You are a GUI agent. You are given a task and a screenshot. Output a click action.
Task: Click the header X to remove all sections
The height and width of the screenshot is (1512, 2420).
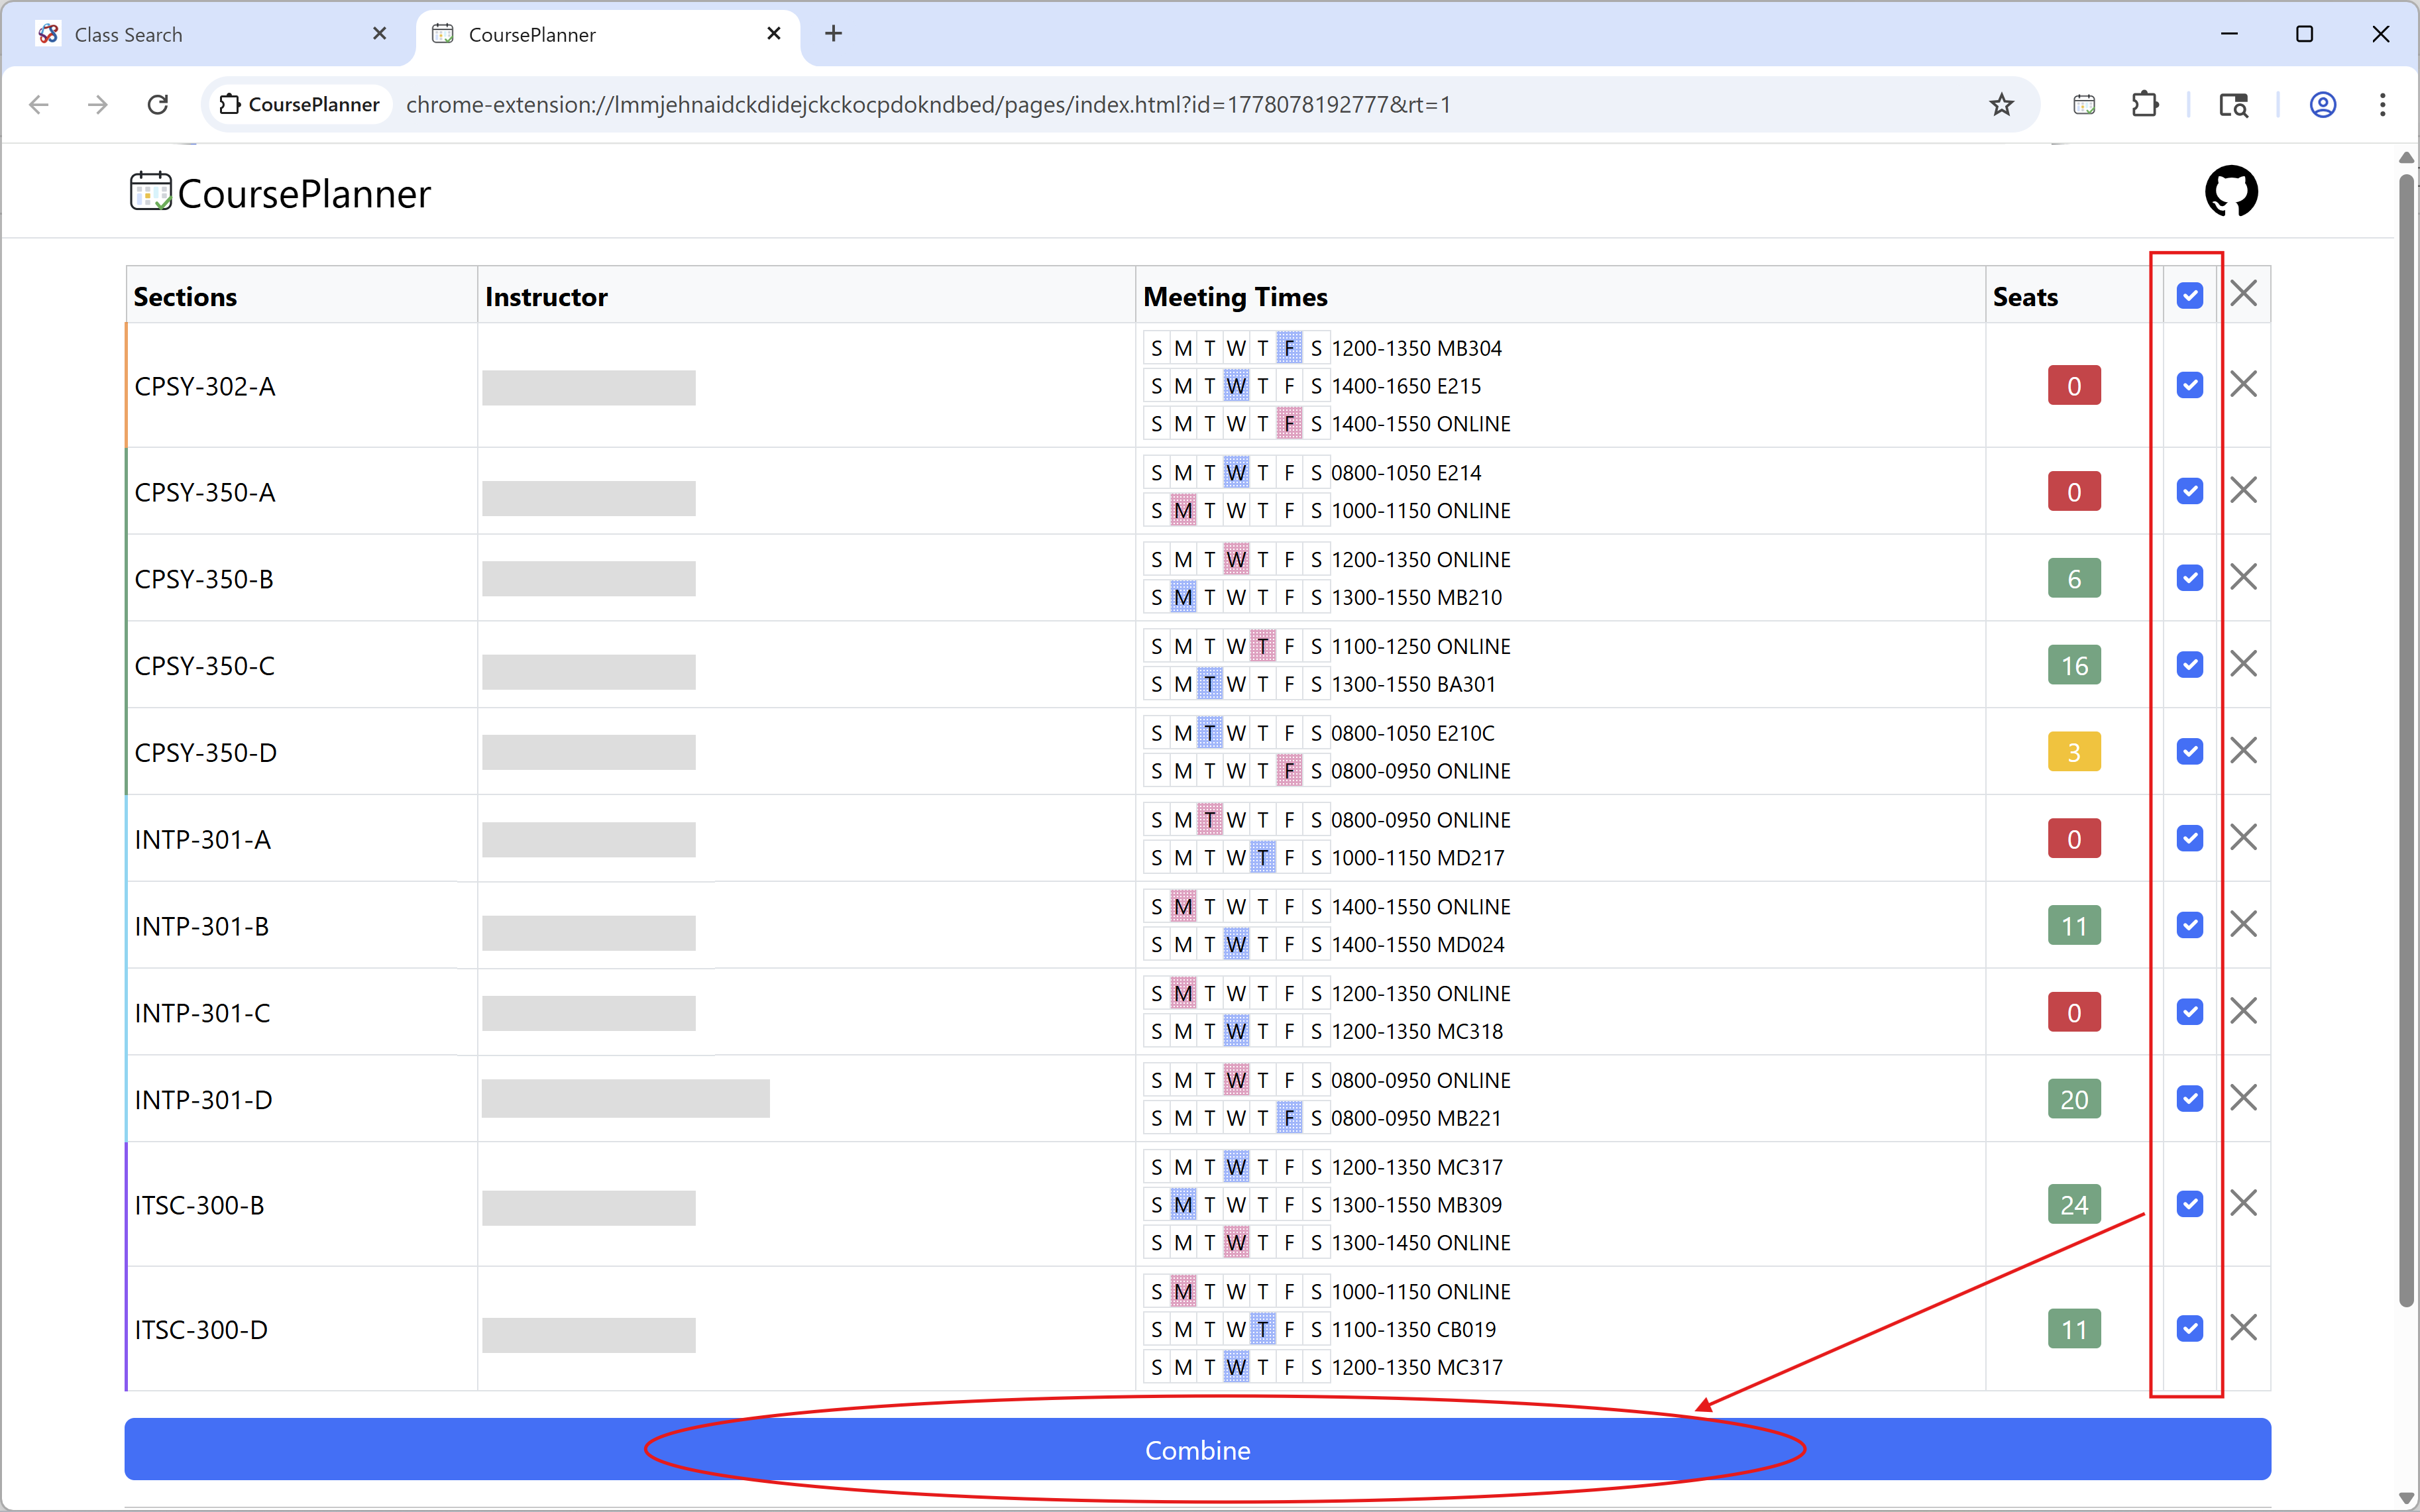(2243, 294)
